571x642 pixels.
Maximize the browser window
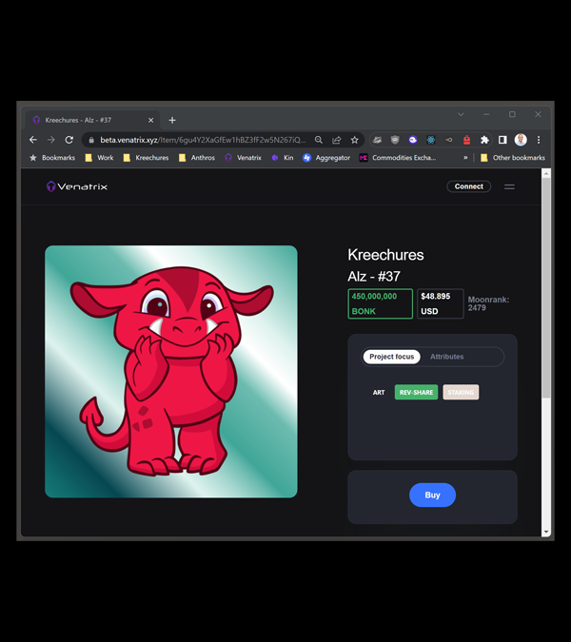pos(512,115)
